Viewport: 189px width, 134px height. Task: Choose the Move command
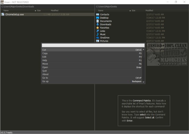coord(92,64)
